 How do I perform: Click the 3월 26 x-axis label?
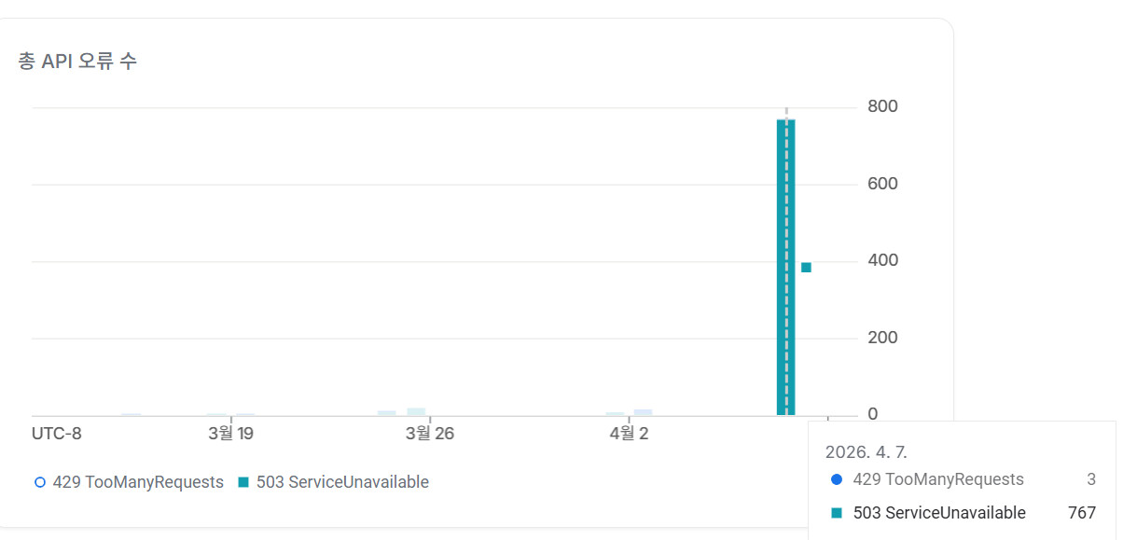(x=430, y=434)
